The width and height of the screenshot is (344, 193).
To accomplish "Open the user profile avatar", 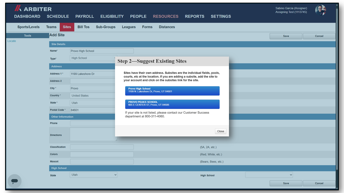I will click(321, 10).
